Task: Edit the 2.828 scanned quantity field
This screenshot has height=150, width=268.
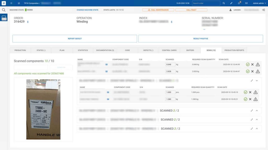Action: [x=170, y=71]
